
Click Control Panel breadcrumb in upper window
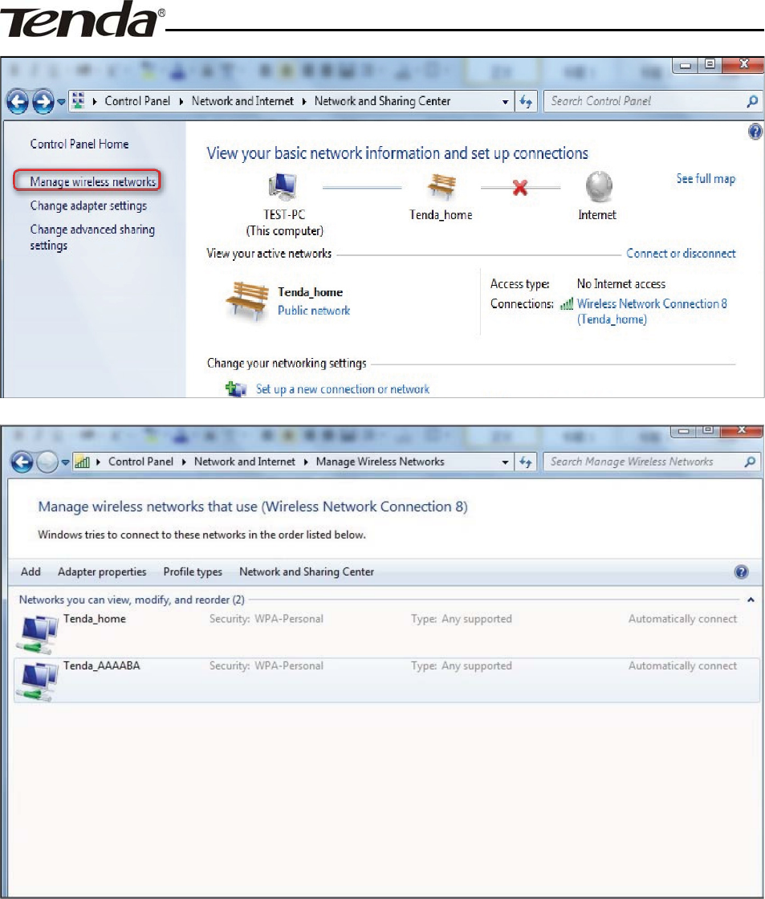[x=137, y=101]
